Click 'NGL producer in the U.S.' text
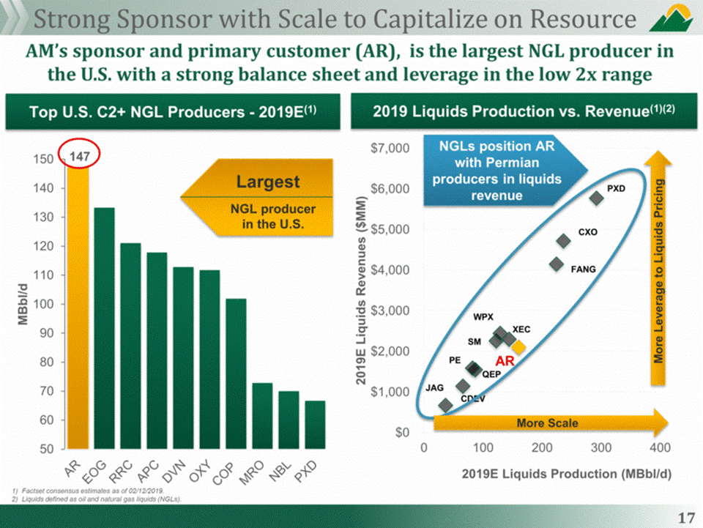This screenshot has height=528, width=703. click(272, 217)
